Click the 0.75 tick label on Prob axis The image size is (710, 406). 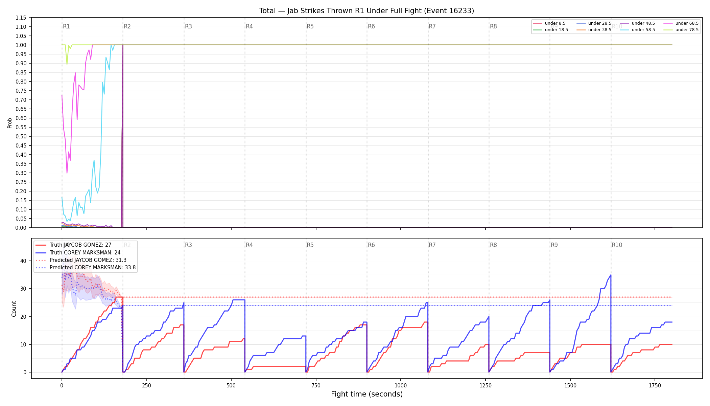click(x=21, y=91)
